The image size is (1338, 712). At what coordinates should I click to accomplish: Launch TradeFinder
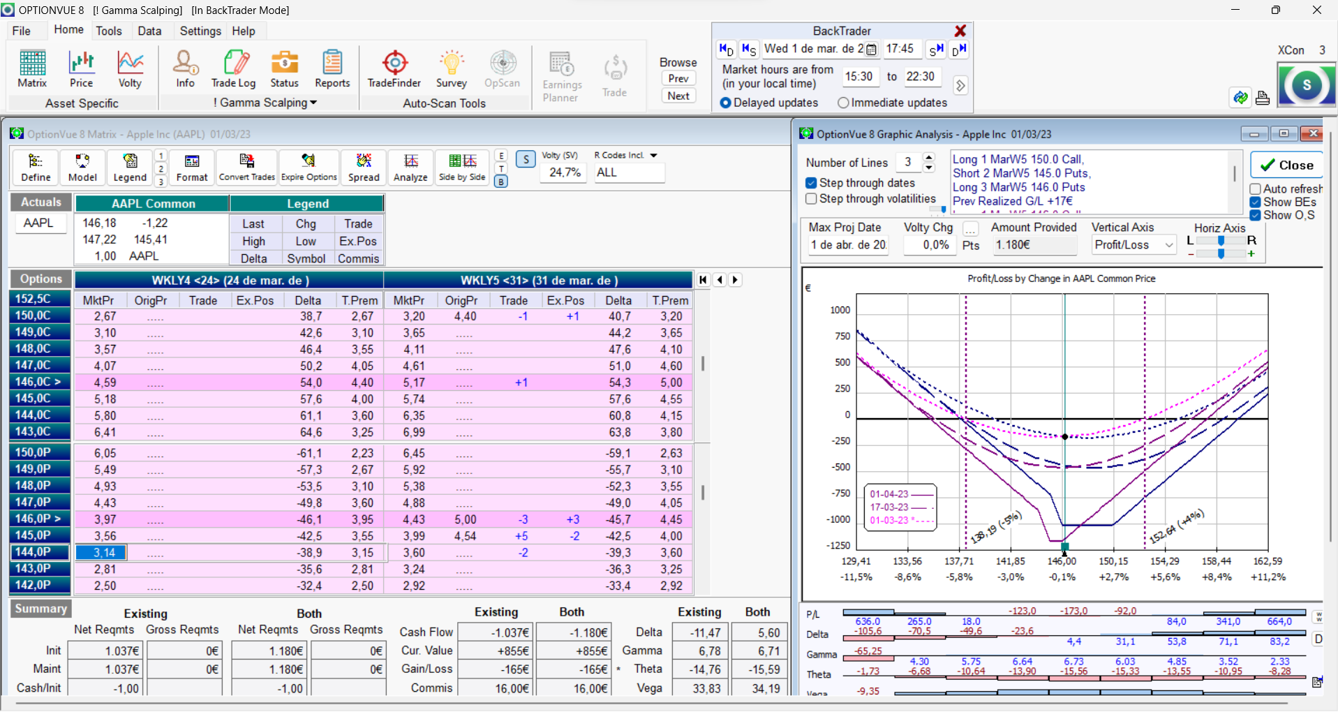(x=394, y=69)
